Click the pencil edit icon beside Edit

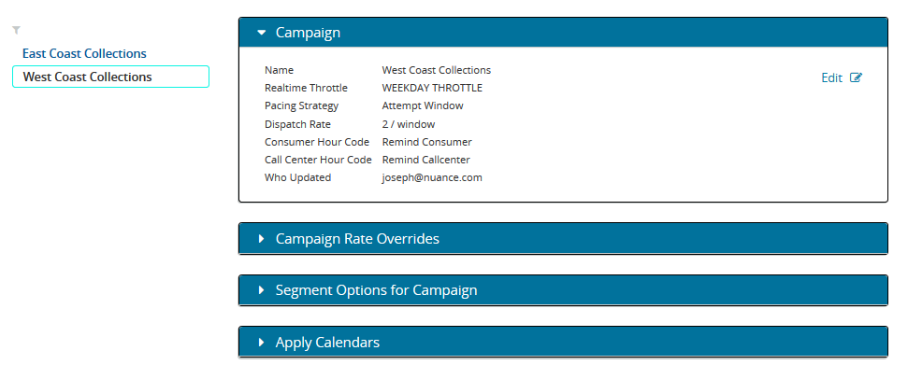pos(856,77)
